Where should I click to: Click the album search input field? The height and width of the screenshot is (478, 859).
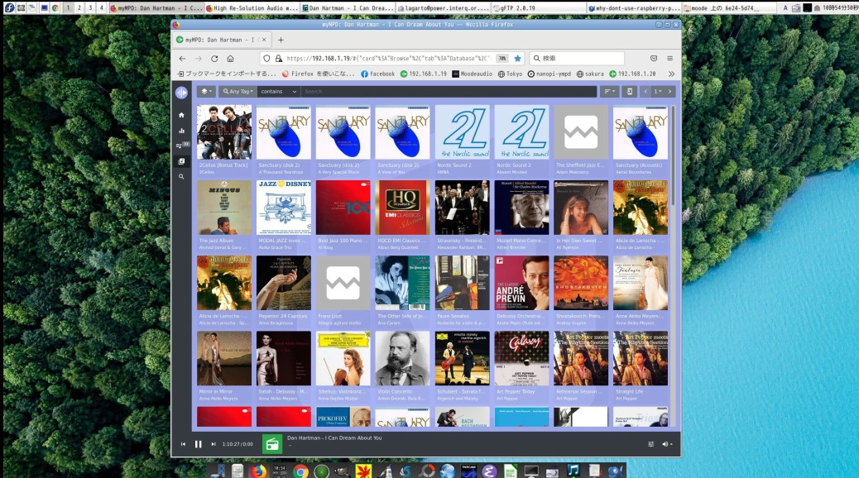pos(447,92)
